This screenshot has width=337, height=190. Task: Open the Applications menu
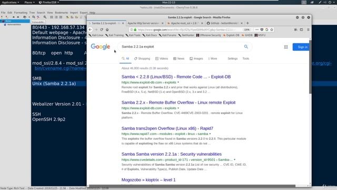(x=11, y=2)
